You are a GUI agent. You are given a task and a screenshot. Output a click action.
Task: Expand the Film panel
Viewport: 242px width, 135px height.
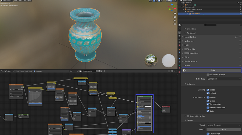point(183,57)
